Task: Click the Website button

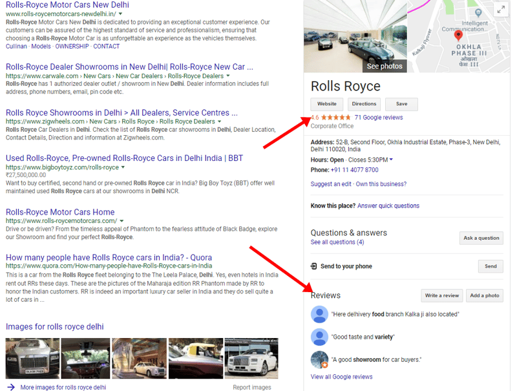Action: (327, 104)
